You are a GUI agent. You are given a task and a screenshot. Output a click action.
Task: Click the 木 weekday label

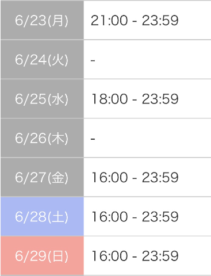[x=57, y=138]
